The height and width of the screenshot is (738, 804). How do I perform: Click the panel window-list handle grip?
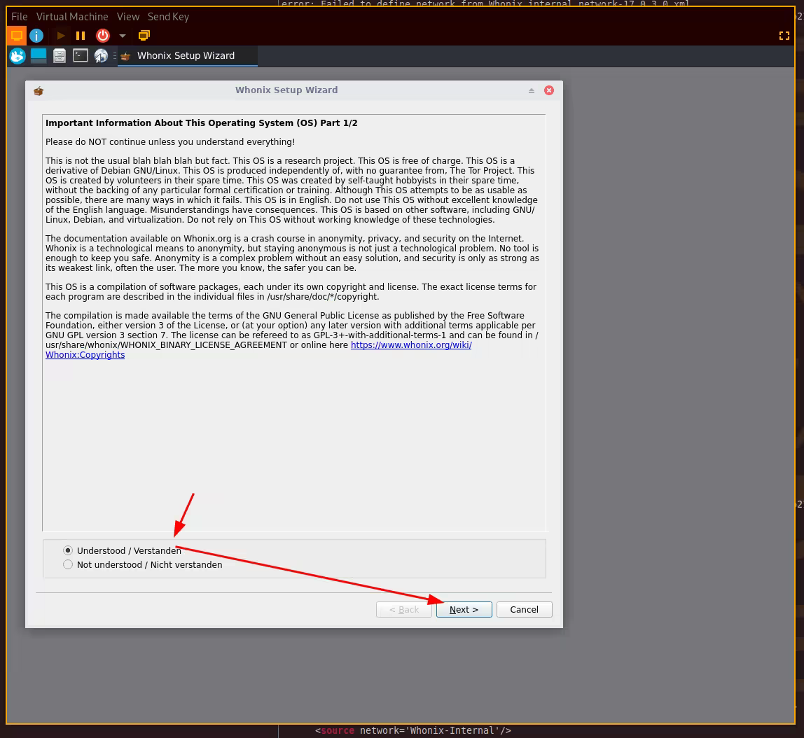point(115,55)
